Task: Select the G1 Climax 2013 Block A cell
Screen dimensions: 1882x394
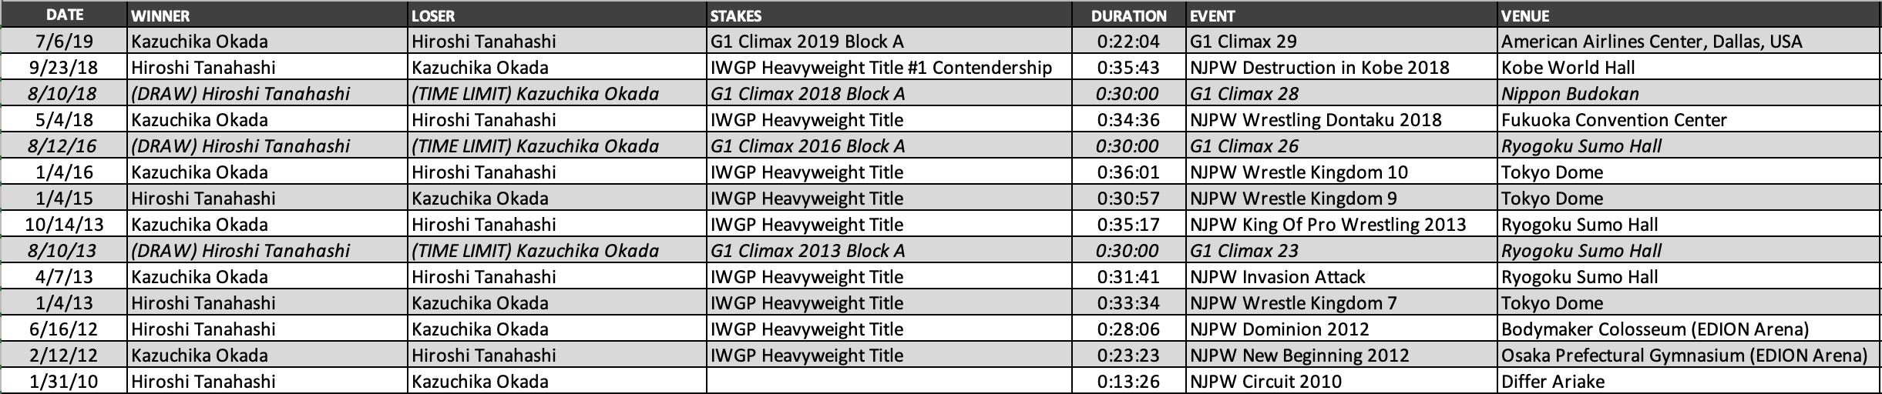Action: [889, 251]
